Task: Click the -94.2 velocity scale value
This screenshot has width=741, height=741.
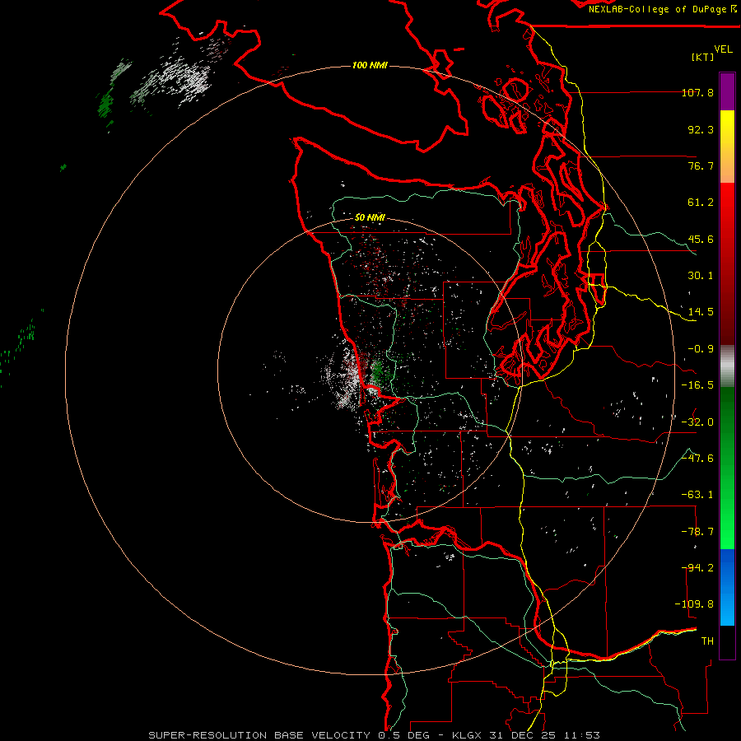Action: click(x=697, y=568)
